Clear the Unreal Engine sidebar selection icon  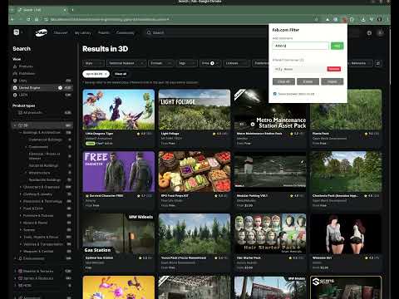coord(60,88)
